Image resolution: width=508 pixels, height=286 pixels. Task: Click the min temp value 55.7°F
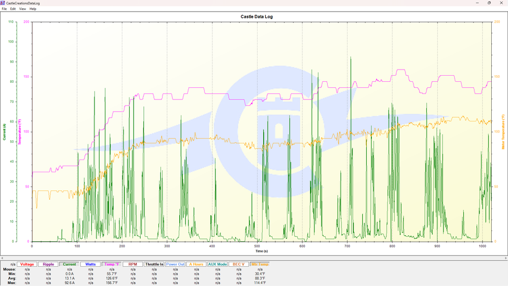point(112,274)
